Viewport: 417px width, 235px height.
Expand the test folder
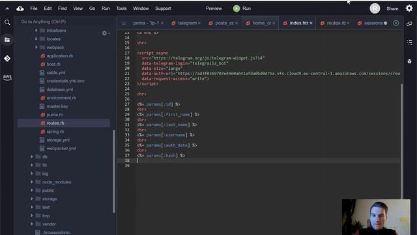click(x=32, y=207)
